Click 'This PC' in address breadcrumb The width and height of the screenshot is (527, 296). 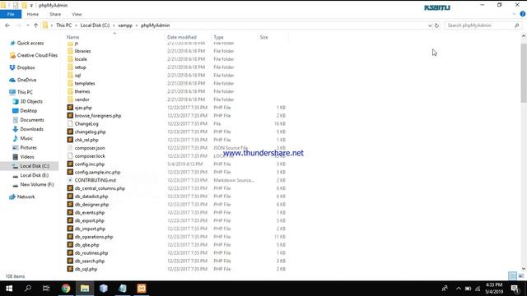(x=64, y=25)
